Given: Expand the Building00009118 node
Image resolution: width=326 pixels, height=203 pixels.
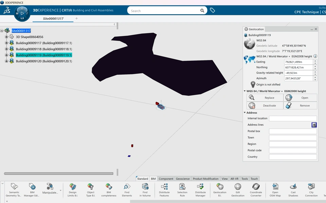Looking at the screenshot, I should click(x=6, y=49).
